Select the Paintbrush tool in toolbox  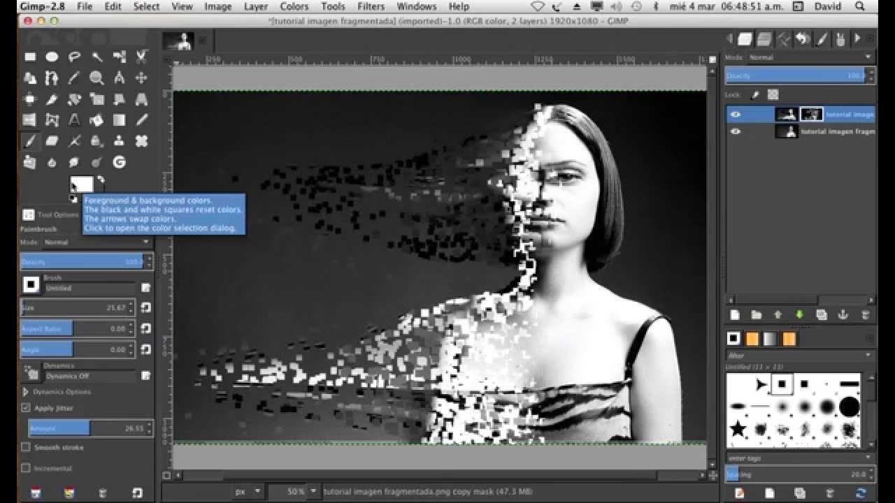(29, 141)
